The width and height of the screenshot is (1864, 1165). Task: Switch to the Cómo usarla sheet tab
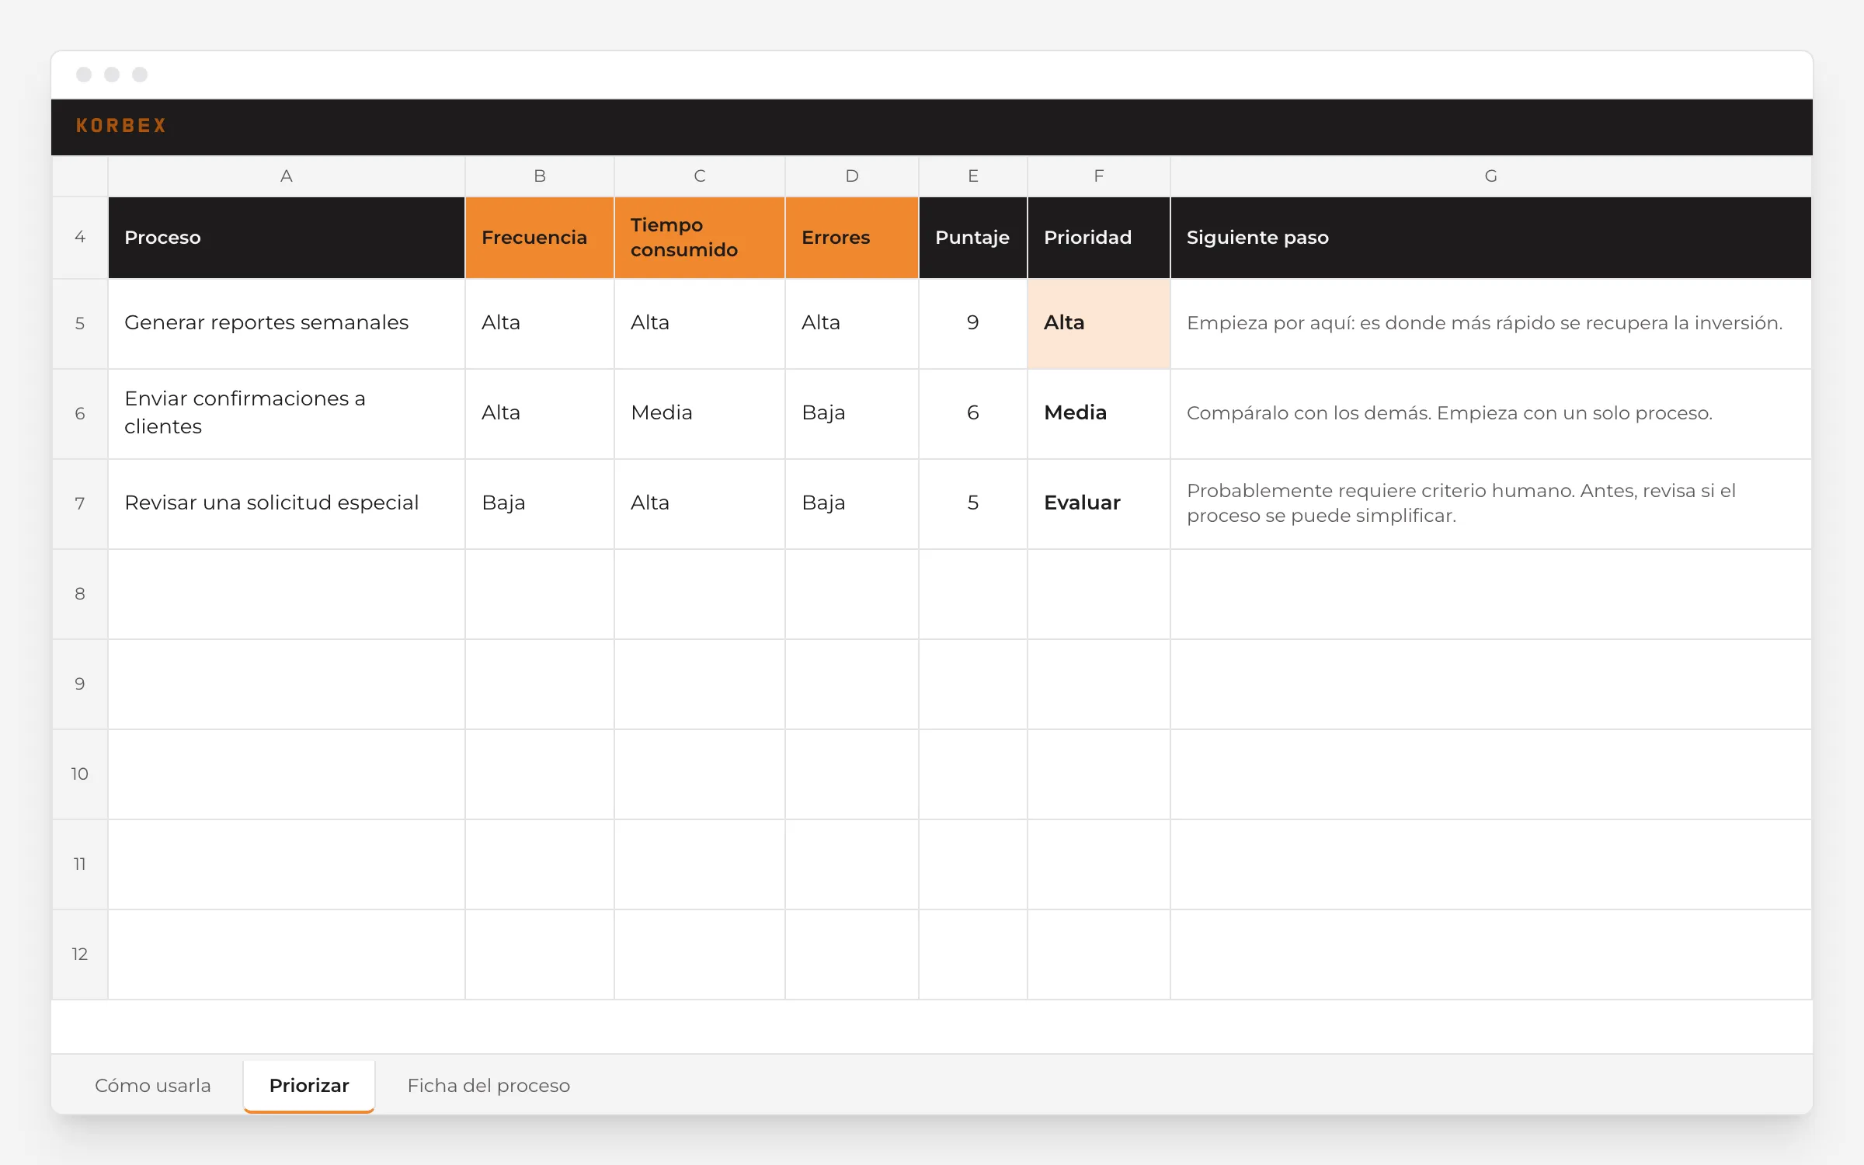point(153,1085)
